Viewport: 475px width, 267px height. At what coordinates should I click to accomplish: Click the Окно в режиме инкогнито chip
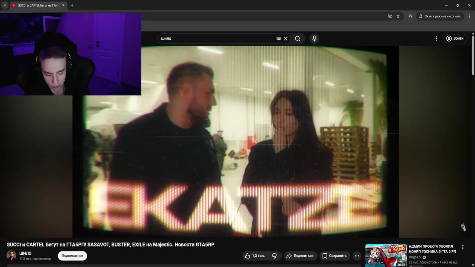pos(440,16)
